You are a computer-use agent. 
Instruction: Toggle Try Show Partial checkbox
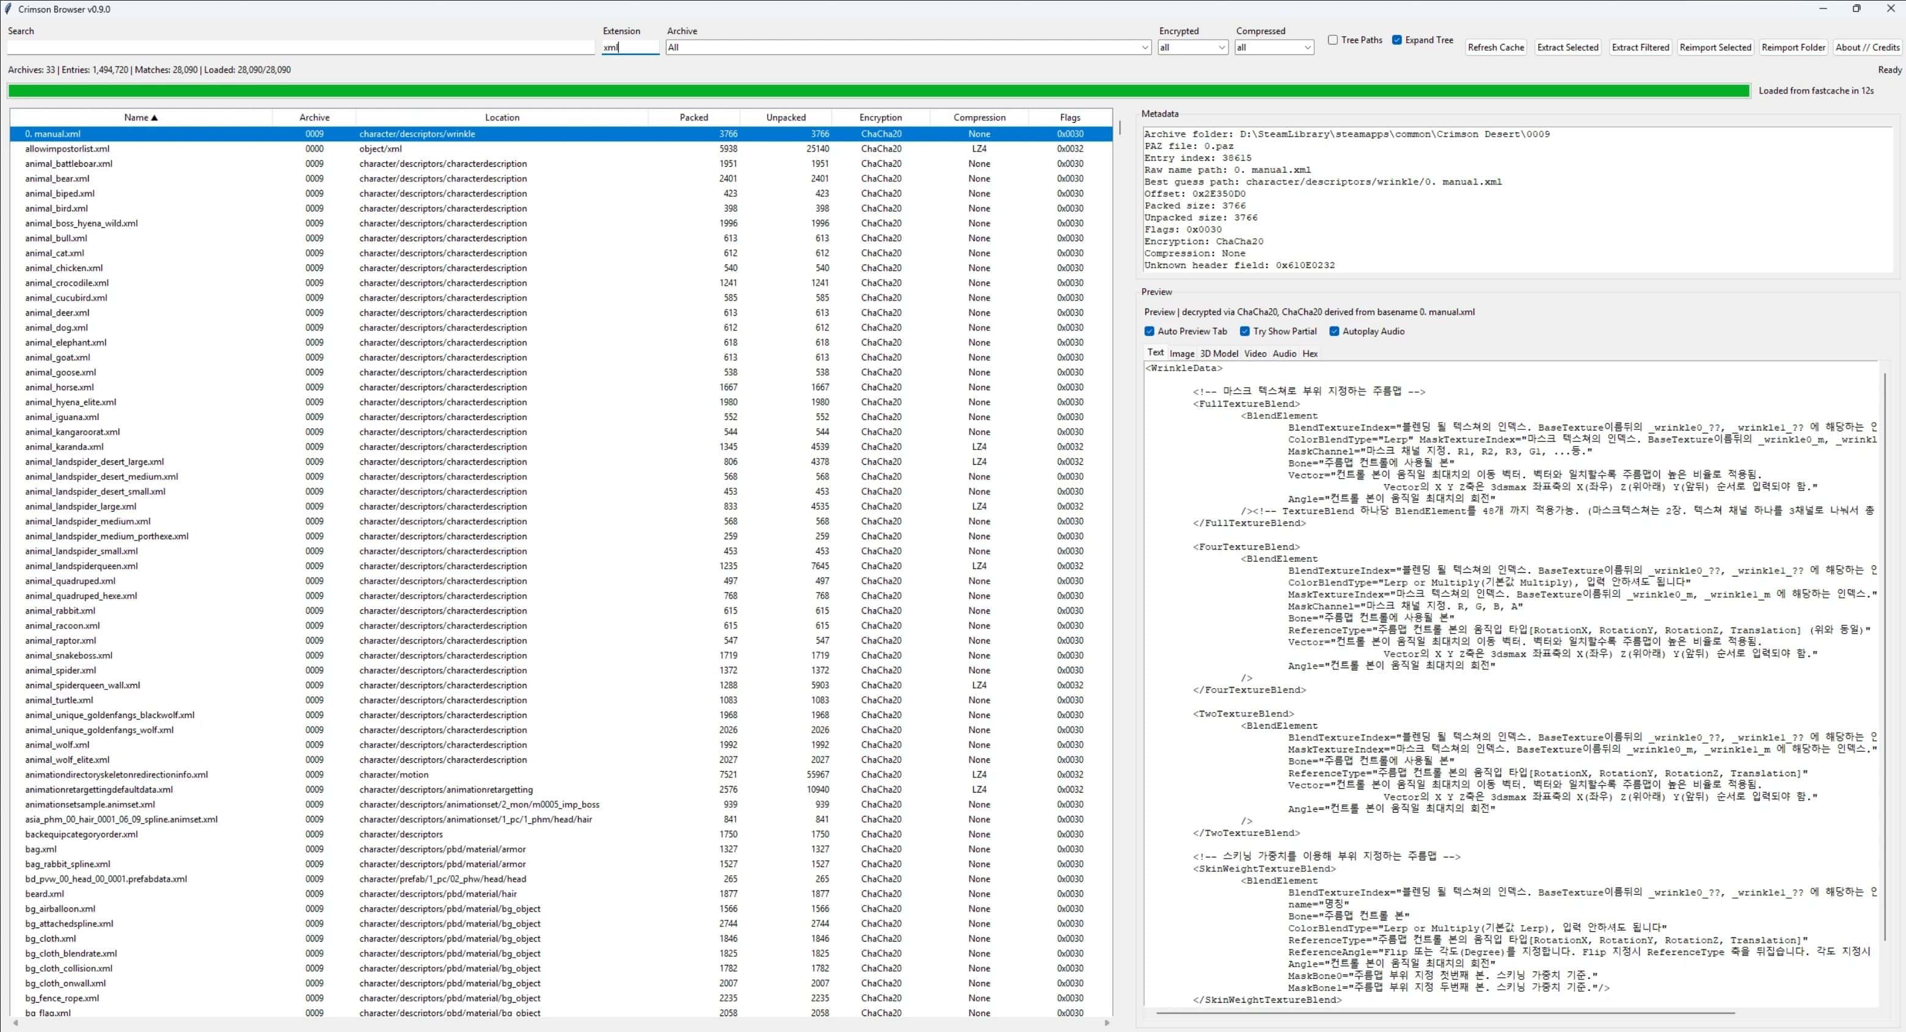(x=1244, y=332)
